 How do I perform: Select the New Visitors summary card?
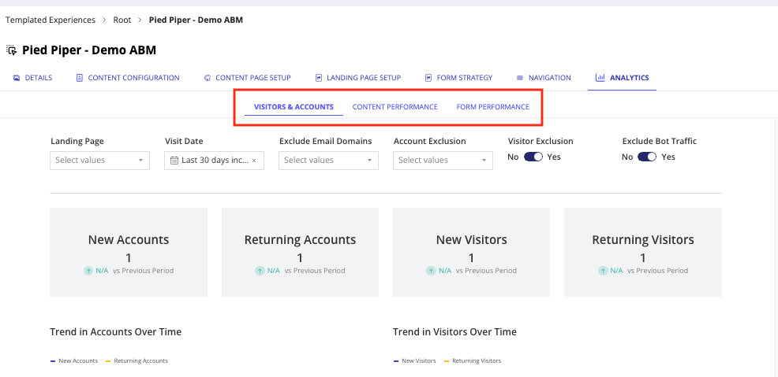[471, 253]
